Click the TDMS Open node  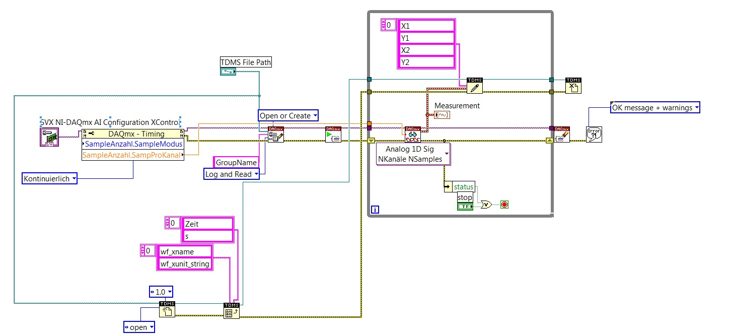[167, 309]
